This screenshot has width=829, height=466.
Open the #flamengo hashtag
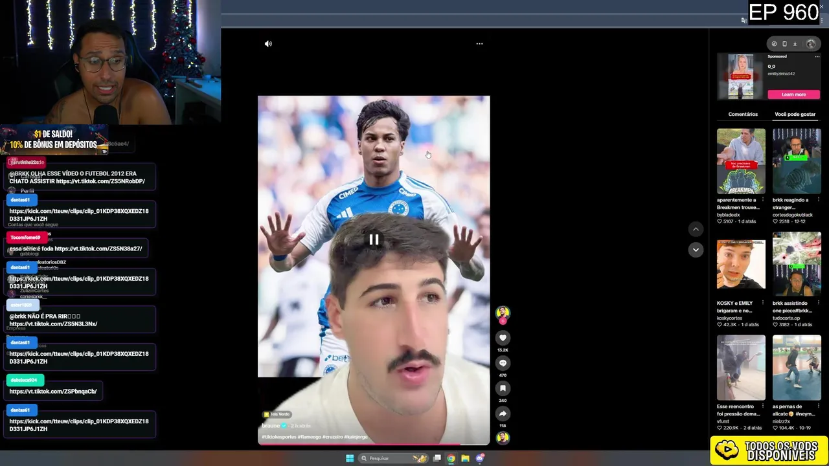click(310, 437)
